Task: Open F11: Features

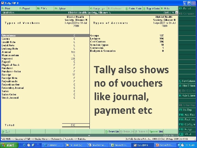Action: point(187,119)
